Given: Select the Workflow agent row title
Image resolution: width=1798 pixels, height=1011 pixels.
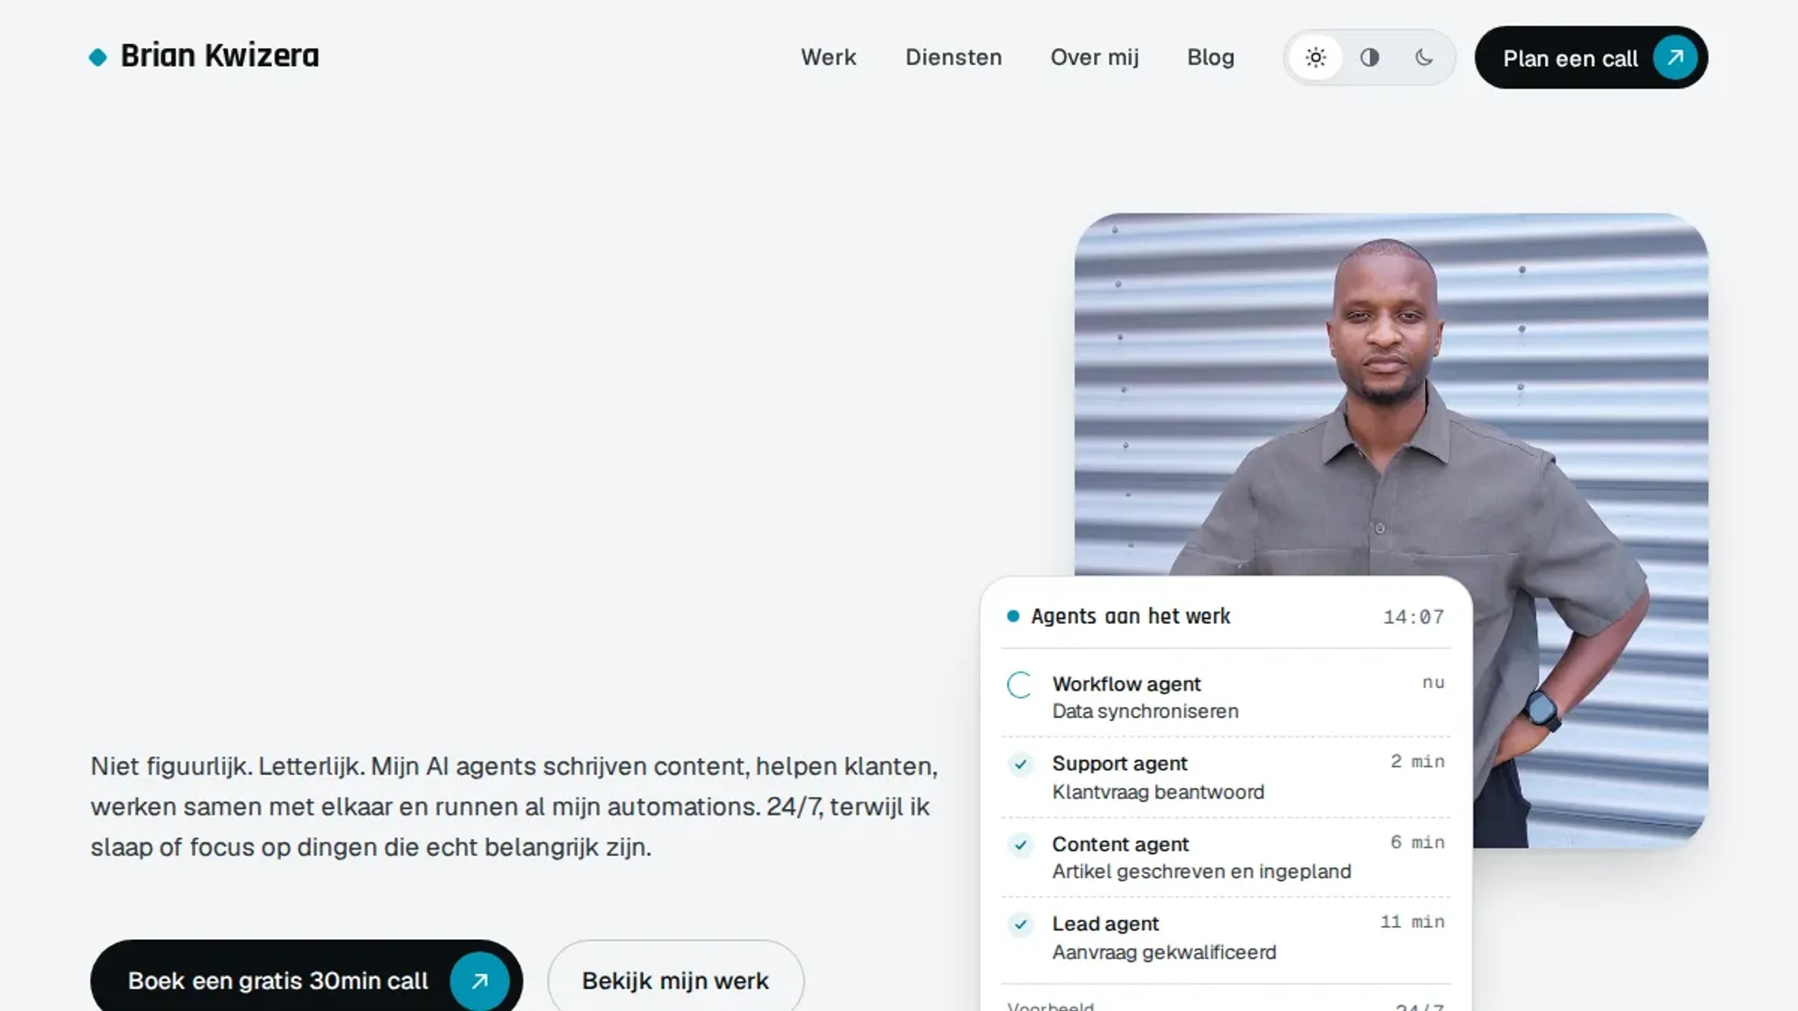Looking at the screenshot, I should click(x=1126, y=684).
